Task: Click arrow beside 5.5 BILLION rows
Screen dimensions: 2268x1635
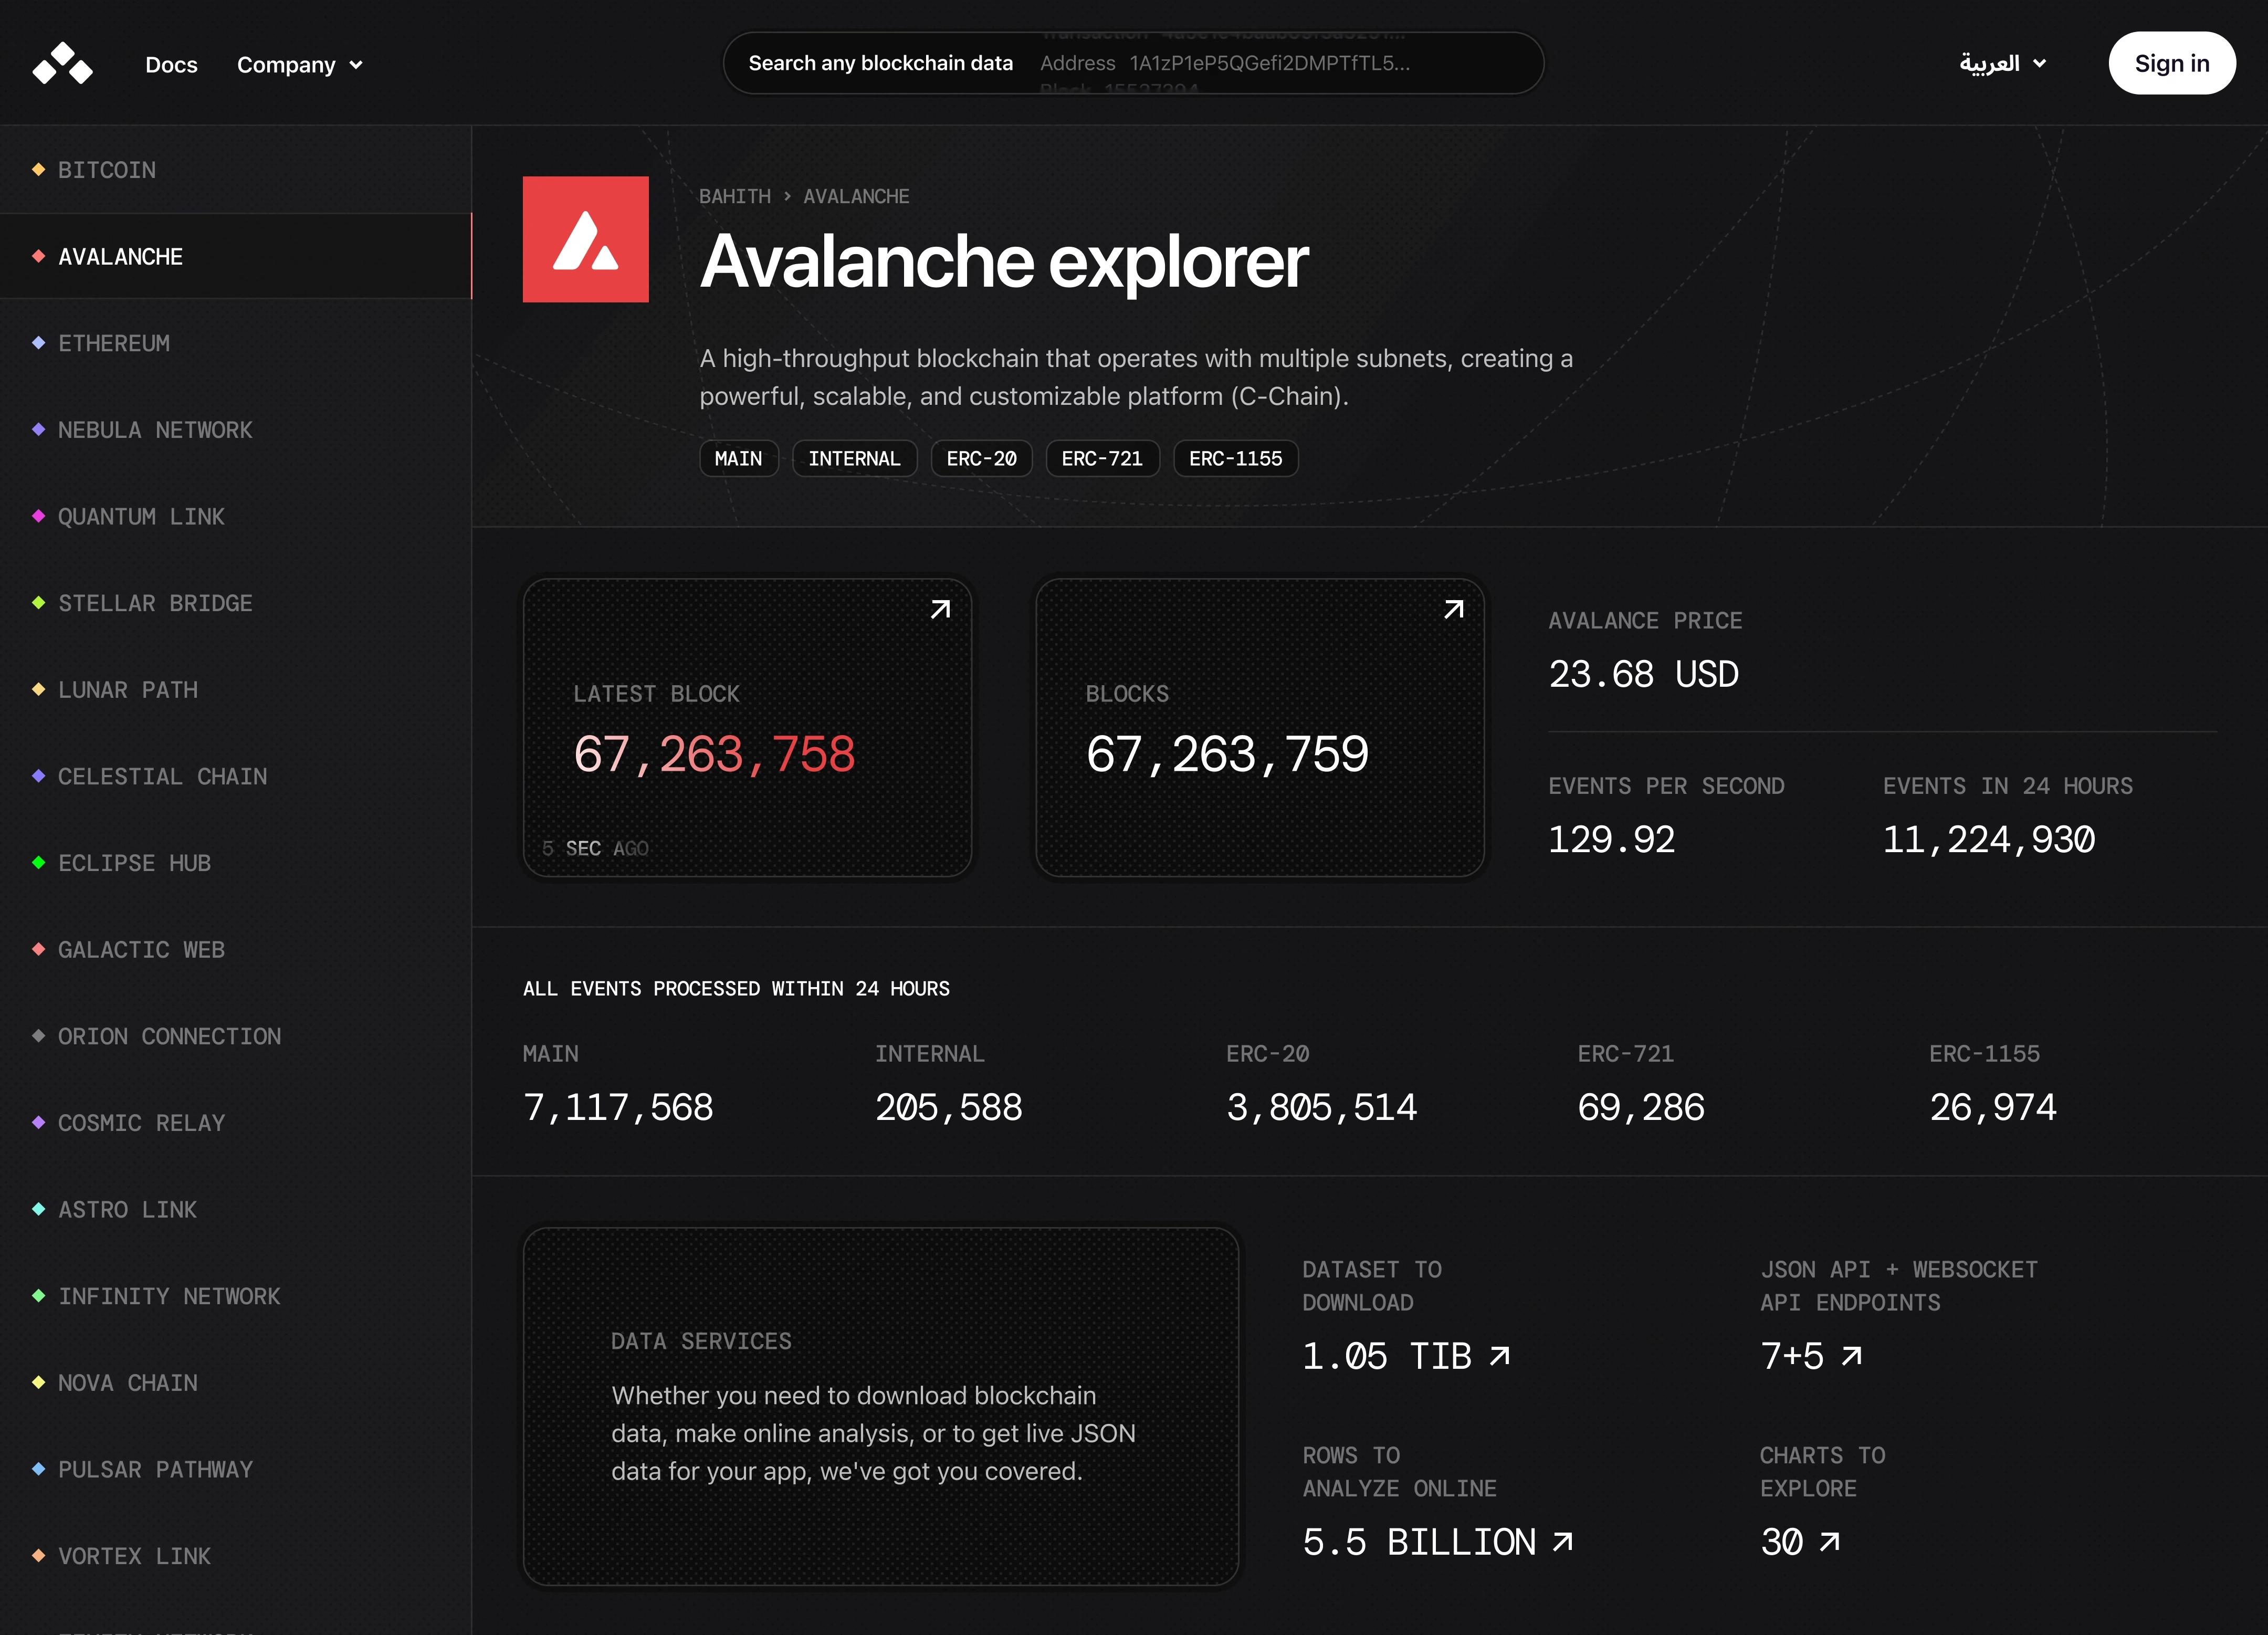Action: point(1562,1542)
